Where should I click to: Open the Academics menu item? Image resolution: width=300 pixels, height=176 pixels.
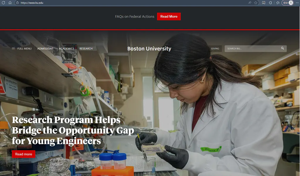click(x=66, y=49)
